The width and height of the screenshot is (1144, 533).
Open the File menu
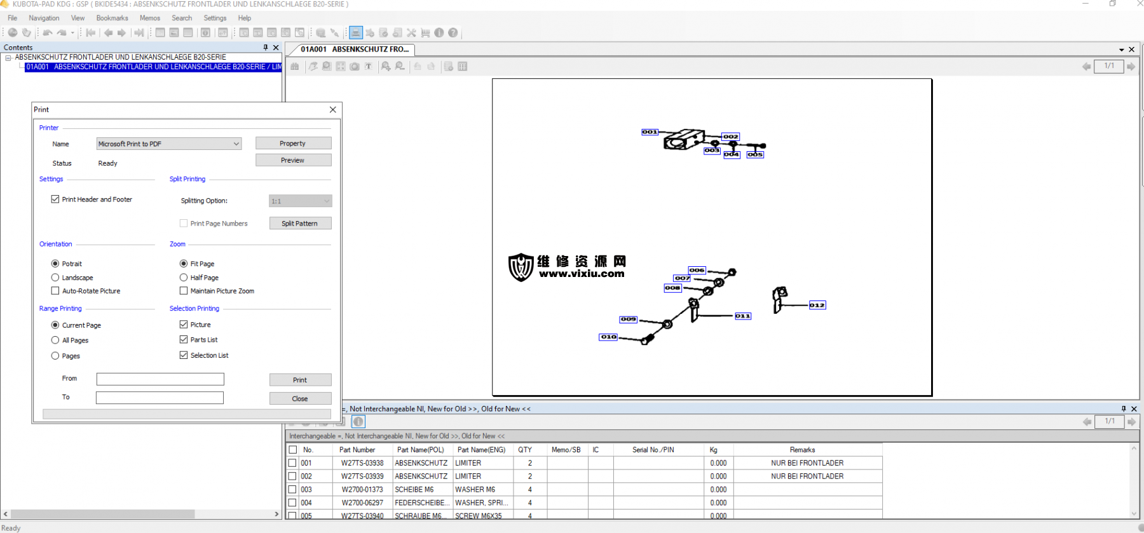tap(12, 18)
